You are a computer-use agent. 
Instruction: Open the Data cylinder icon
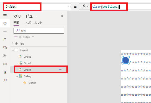5,40
